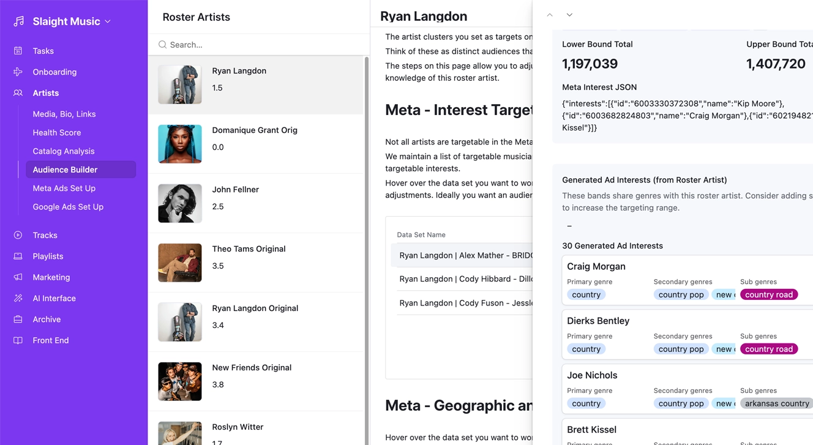Click the AI Interface pen icon
The height and width of the screenshot is (445, 813).
[17, 298]
